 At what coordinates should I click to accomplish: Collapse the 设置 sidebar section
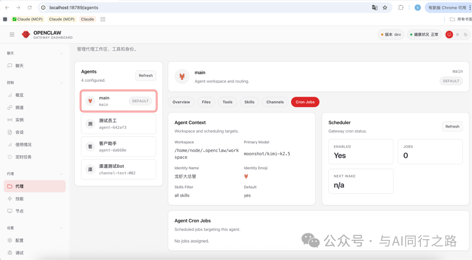point(61,228)
